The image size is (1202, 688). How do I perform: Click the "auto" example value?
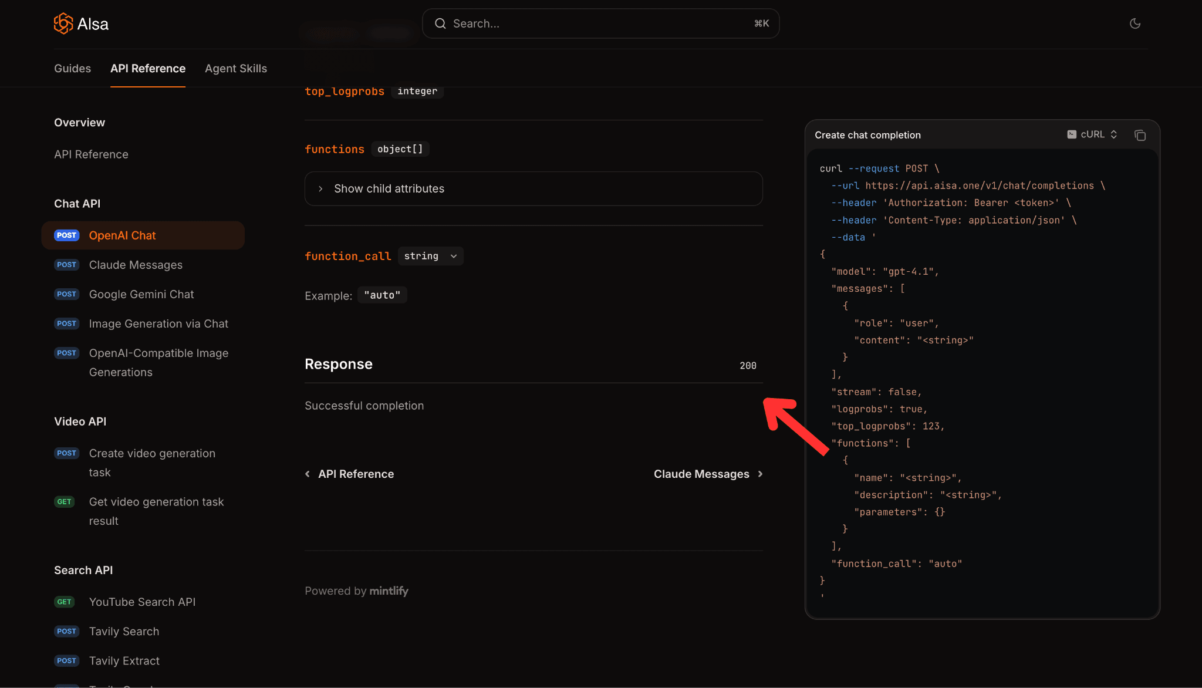382,295
